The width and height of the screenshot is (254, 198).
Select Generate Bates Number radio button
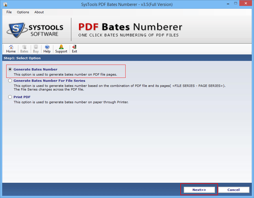10,69
